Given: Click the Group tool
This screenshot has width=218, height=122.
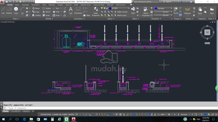Looking at the screenshot, I should tap(176, 11).
